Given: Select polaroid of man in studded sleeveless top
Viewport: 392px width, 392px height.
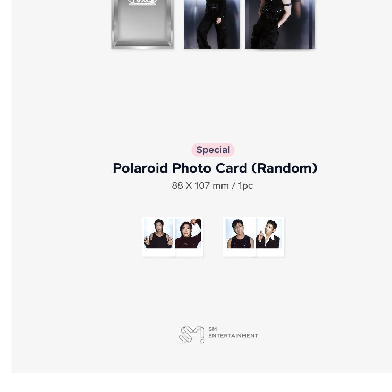Looking at the screenshot, I should click(240, 236).
